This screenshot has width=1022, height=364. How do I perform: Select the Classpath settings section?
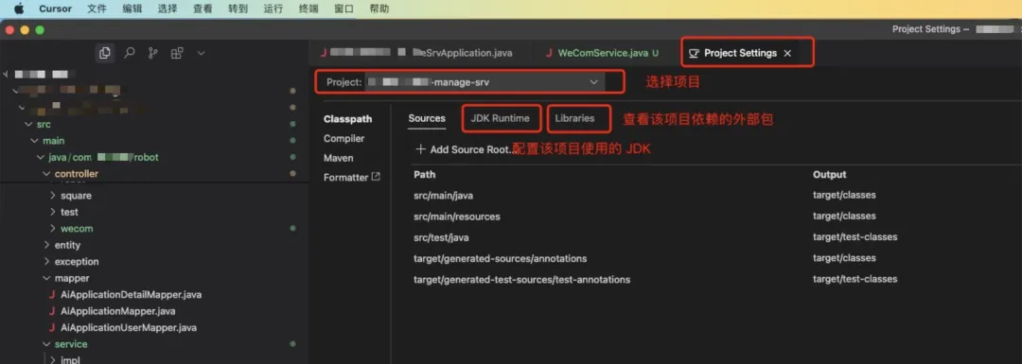347,119
